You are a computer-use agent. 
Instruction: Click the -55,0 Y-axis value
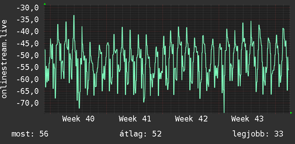(x=28, y=67)
